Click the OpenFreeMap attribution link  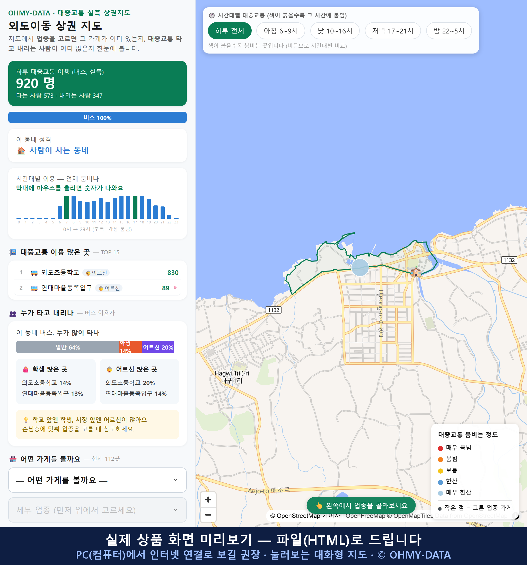pyautogui.click(x=365, y=516)
